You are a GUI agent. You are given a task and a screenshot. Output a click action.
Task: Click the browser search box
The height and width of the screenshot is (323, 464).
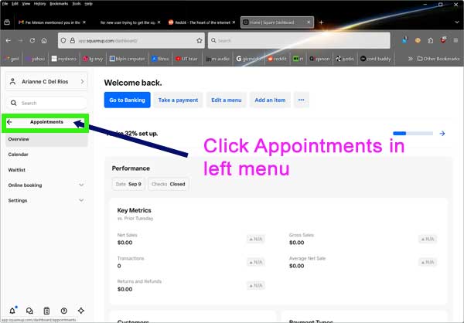(x=299, y=40)
